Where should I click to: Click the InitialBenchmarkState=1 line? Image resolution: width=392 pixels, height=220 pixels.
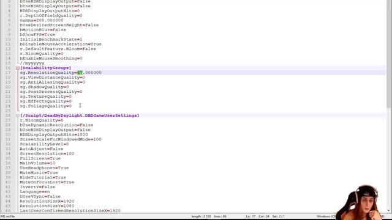tap(51, 39)
